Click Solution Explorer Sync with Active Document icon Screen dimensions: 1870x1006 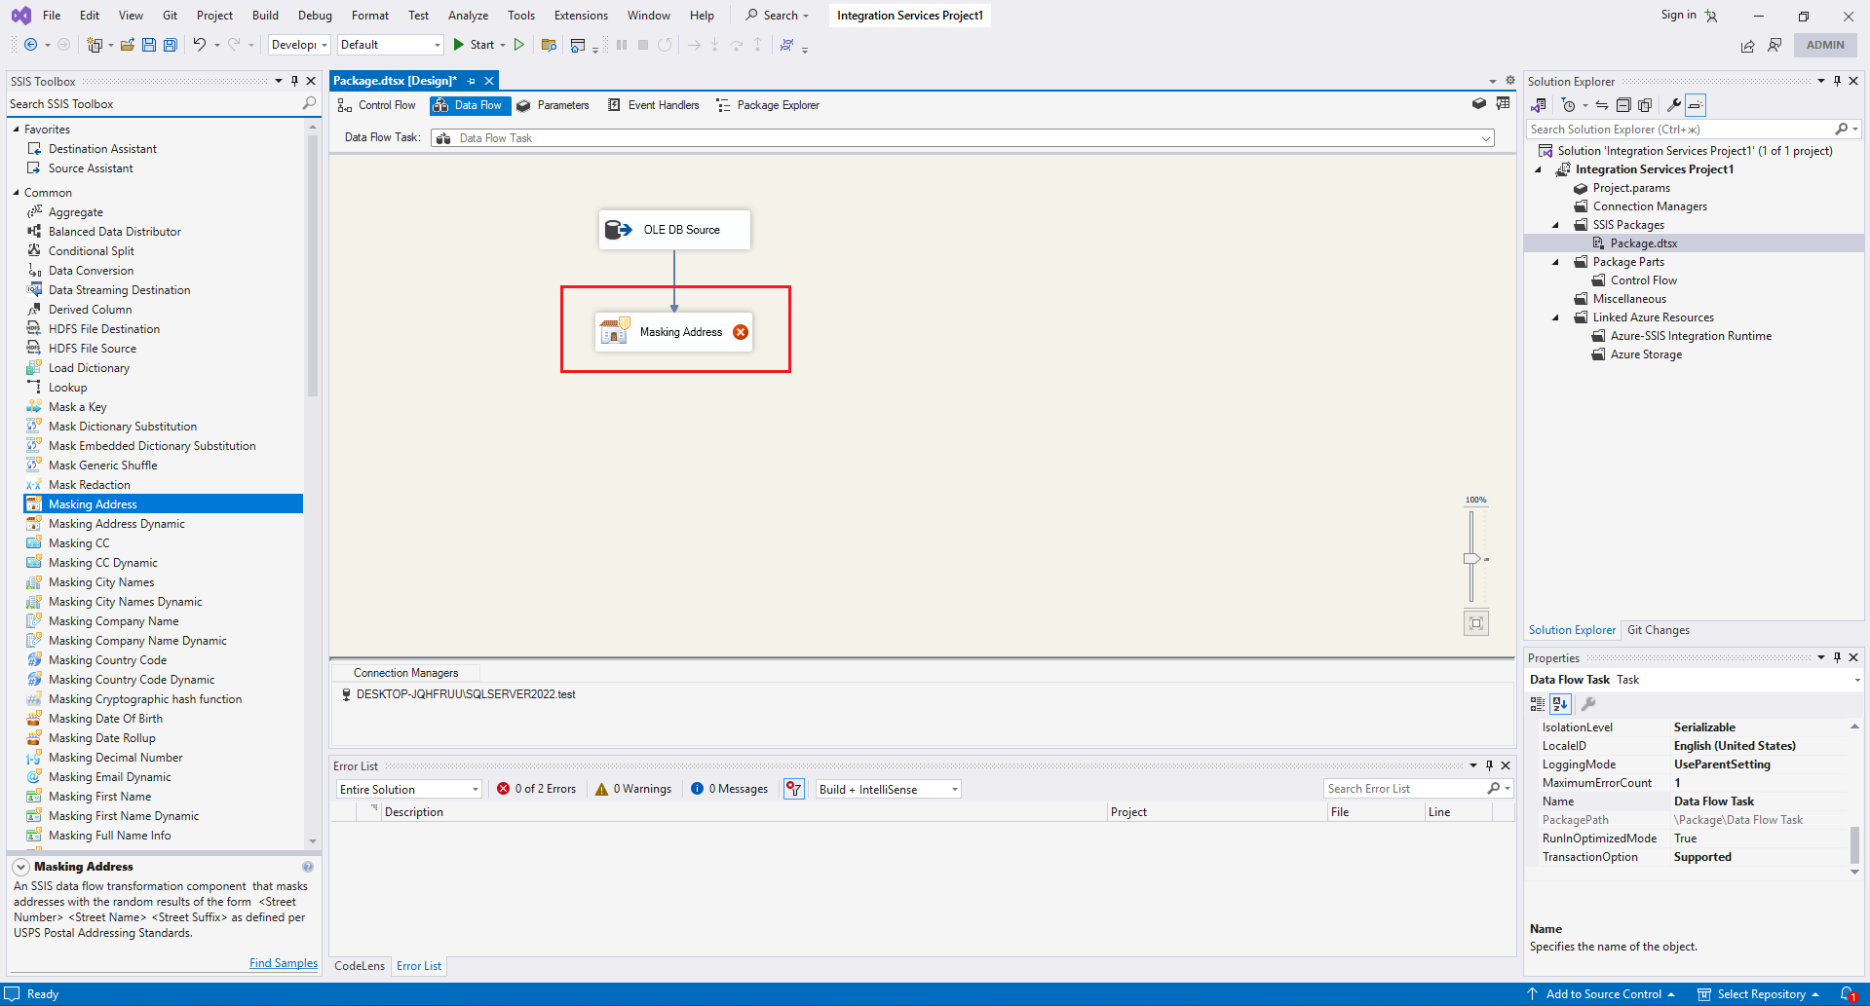pos(1601,105)
